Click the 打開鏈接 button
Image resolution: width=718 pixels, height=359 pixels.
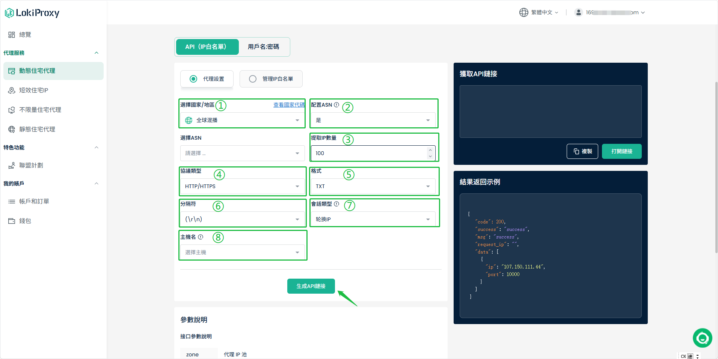(x=622, y=151)
